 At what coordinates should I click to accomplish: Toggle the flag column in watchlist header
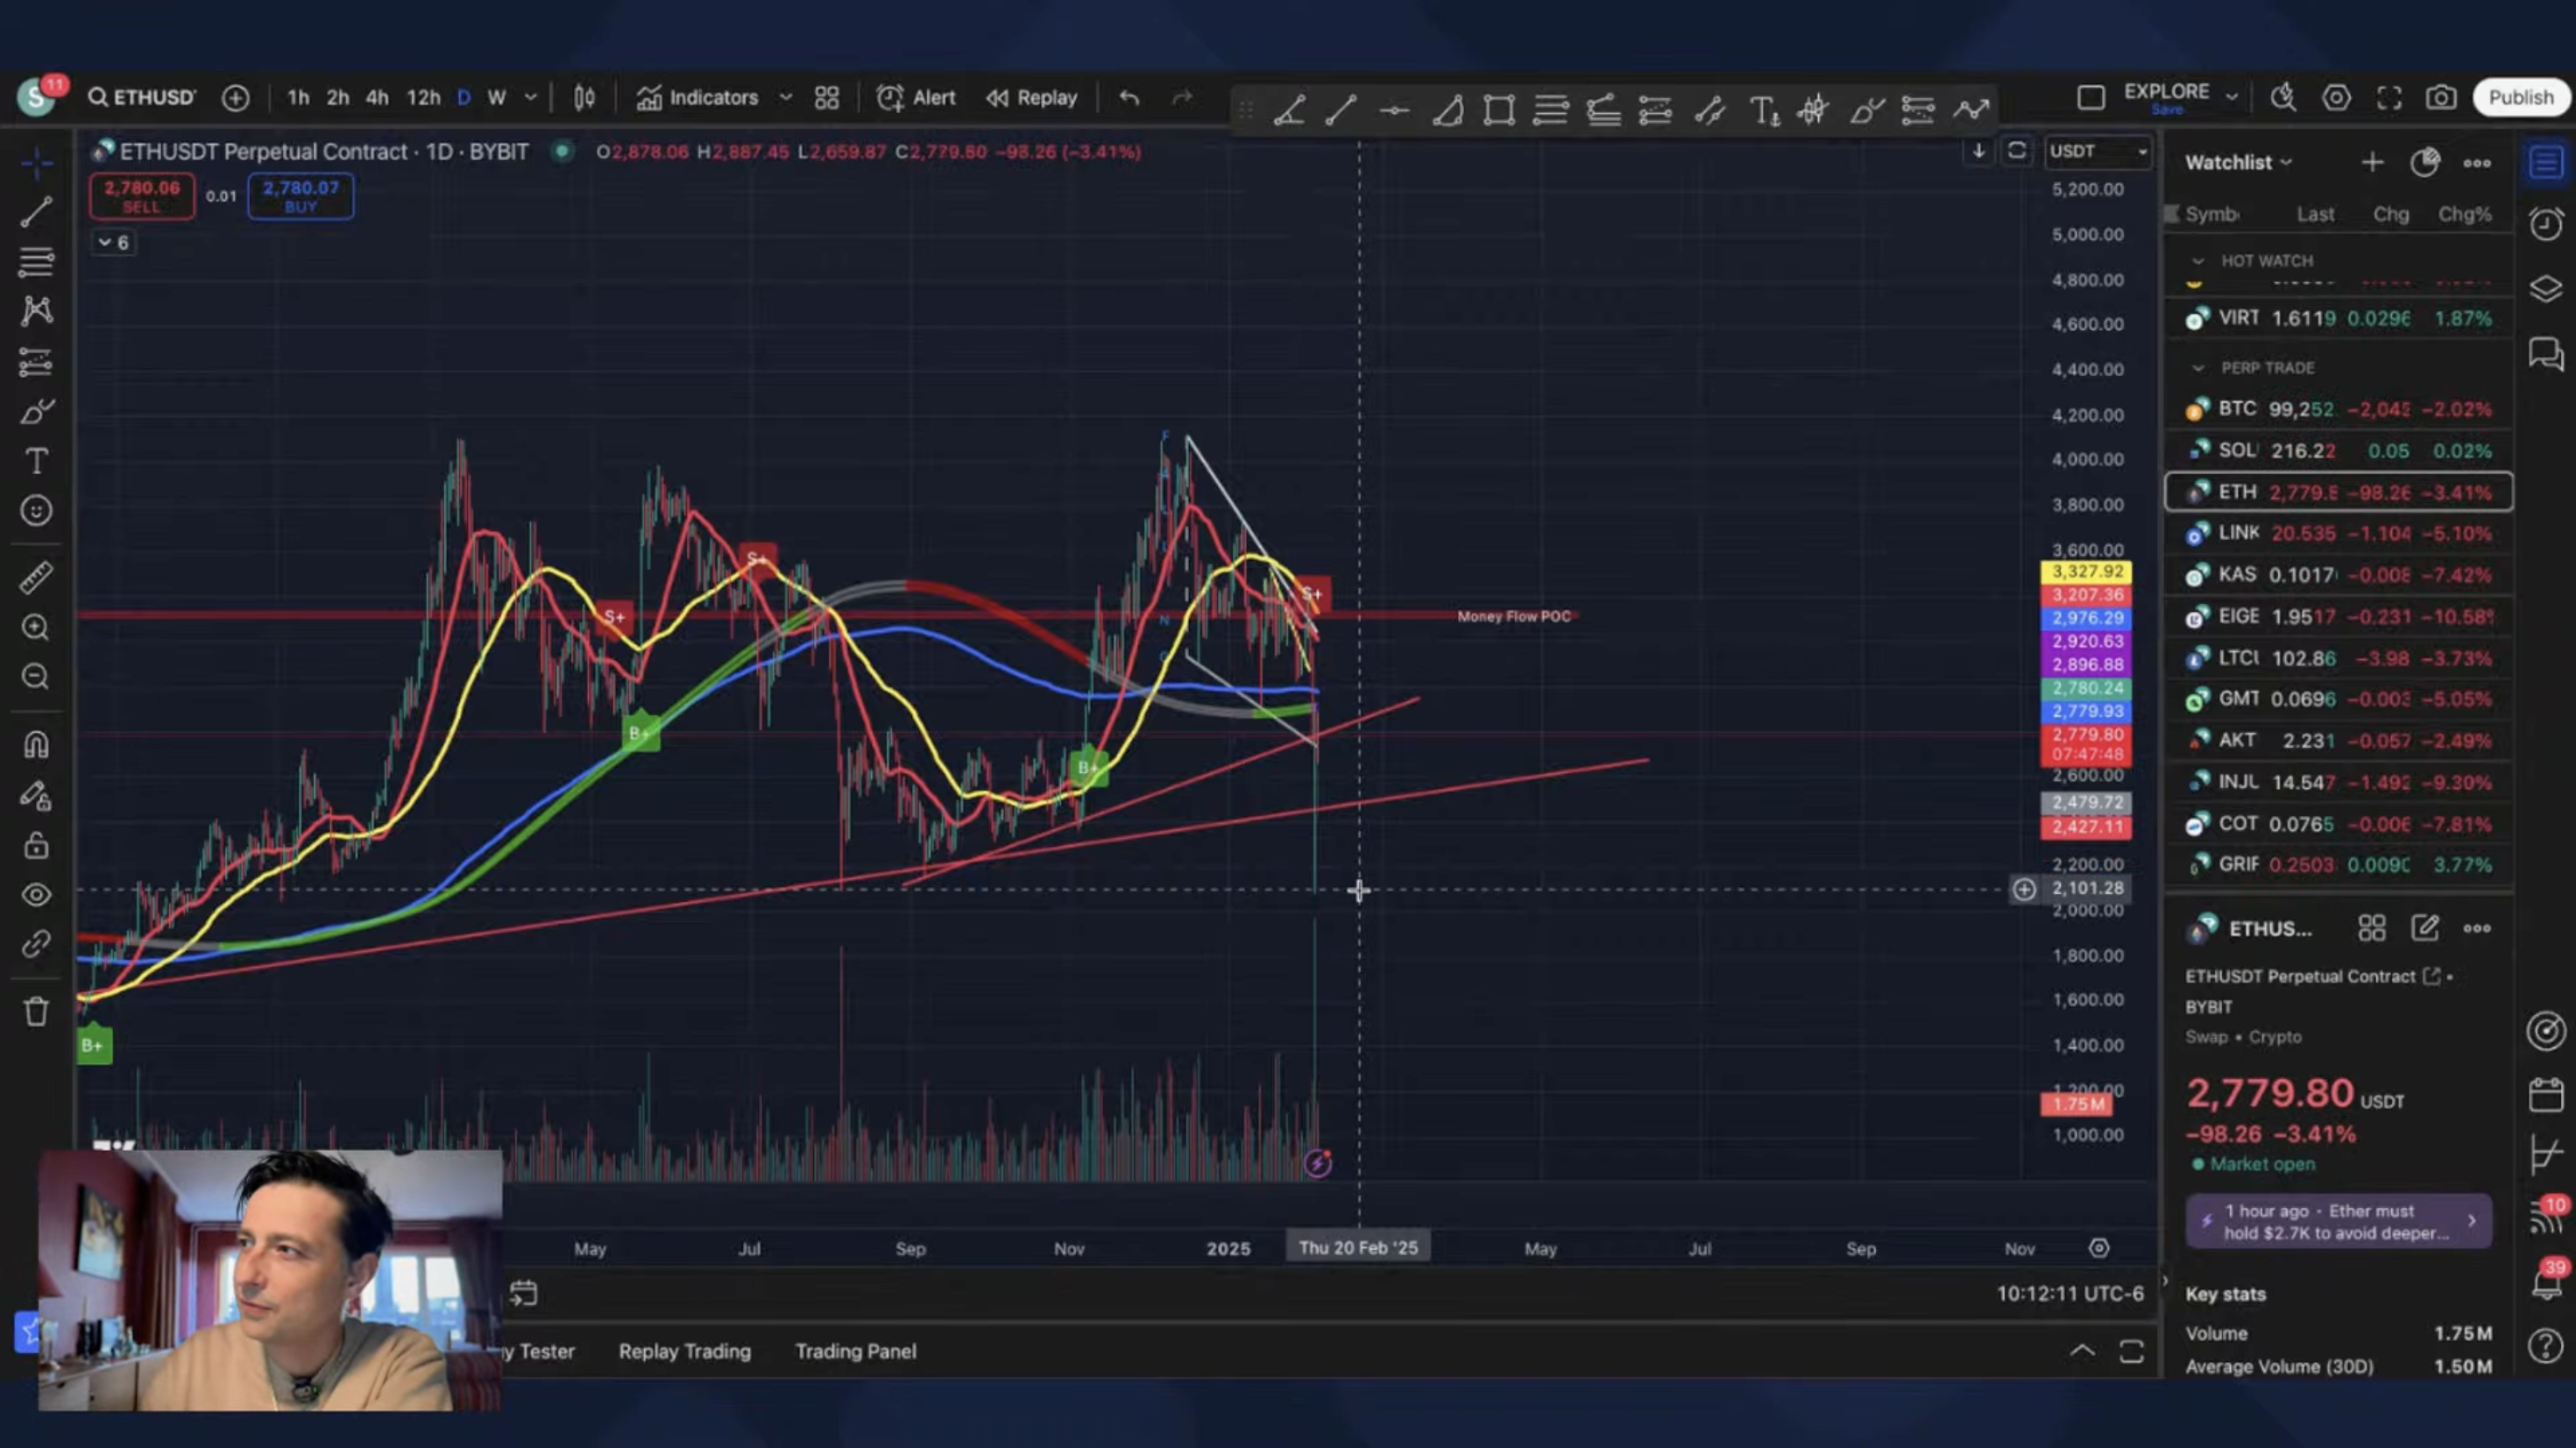pyautogui.click(x=2171, y=213)
